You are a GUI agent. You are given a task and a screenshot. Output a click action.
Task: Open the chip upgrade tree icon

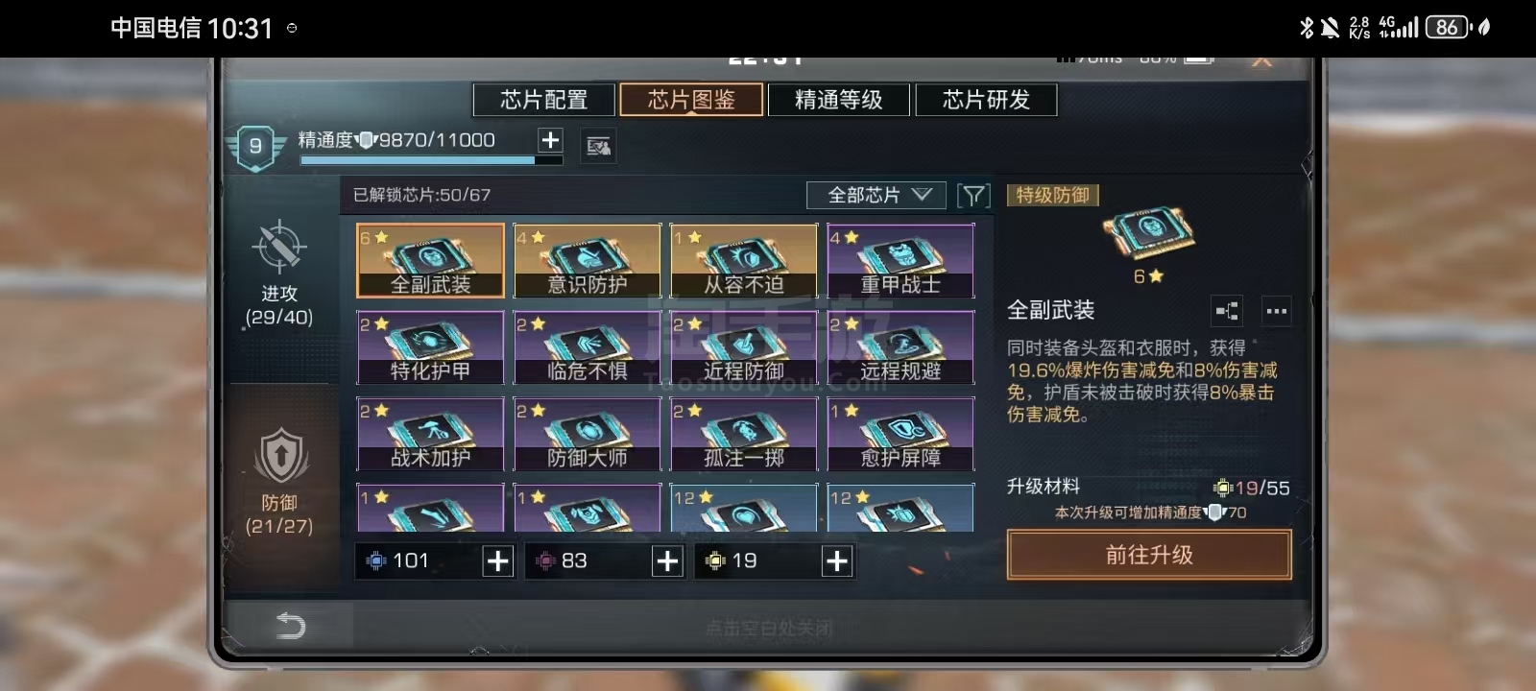[1227, 311]
